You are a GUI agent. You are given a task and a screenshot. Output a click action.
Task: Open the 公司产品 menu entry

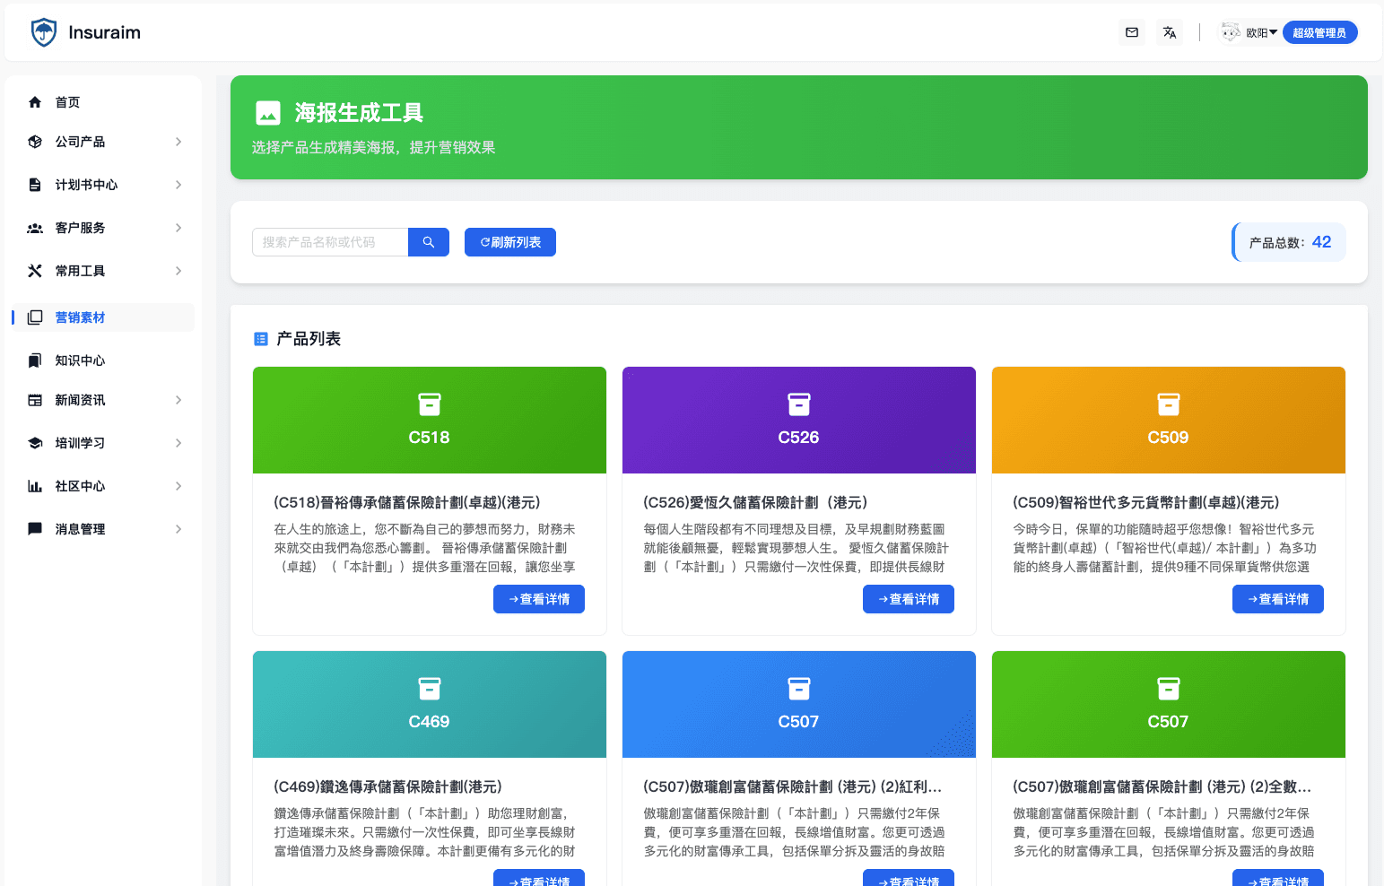(x=81, y=141)
